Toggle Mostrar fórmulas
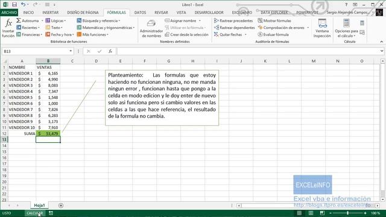Screen dimensions: 386x217 pos(274,20)
